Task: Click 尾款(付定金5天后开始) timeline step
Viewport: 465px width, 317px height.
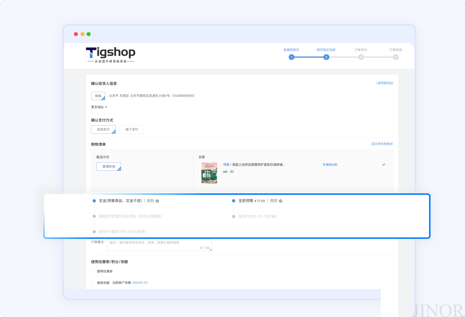Action: pyautogui.click(x=130, y=216)
